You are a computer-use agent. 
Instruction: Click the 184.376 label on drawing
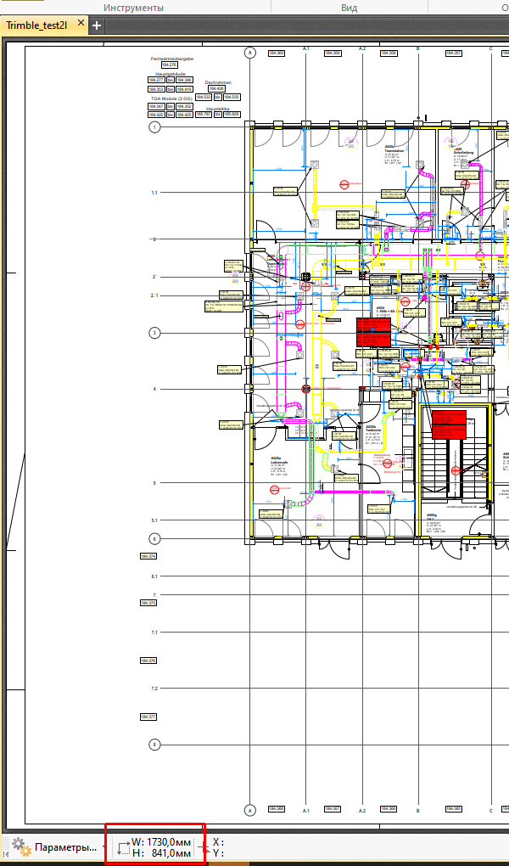pyautogui.click(x=148, y=661)
